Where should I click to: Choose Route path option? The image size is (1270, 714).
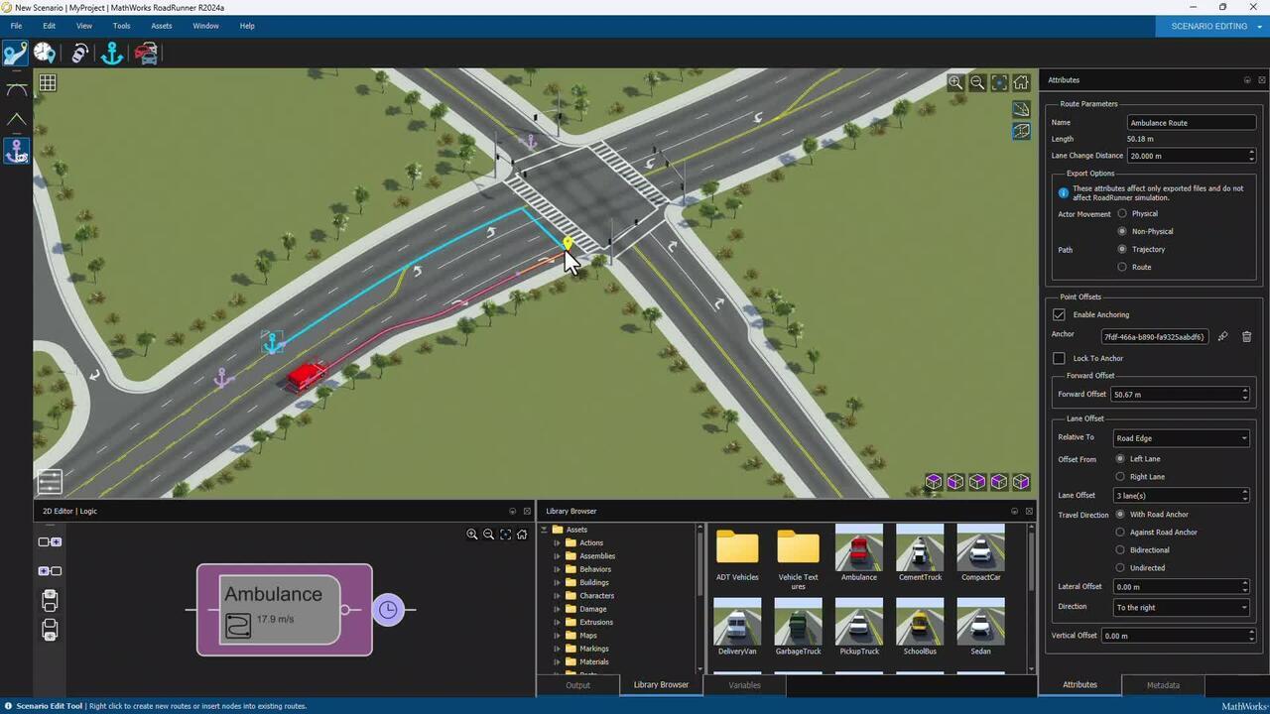1122,267
